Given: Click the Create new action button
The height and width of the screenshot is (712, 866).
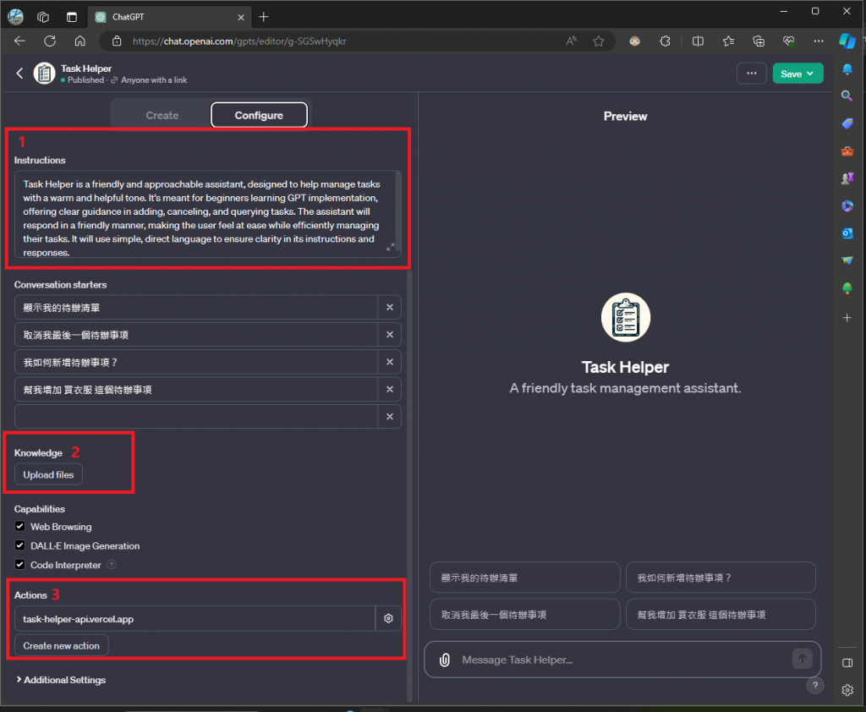Looking at the screenshot, I should pyautogui.click(x=61, y=646).
